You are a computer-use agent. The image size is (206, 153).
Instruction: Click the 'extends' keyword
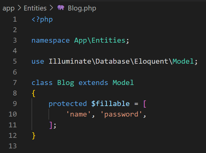tap(93, 83)
